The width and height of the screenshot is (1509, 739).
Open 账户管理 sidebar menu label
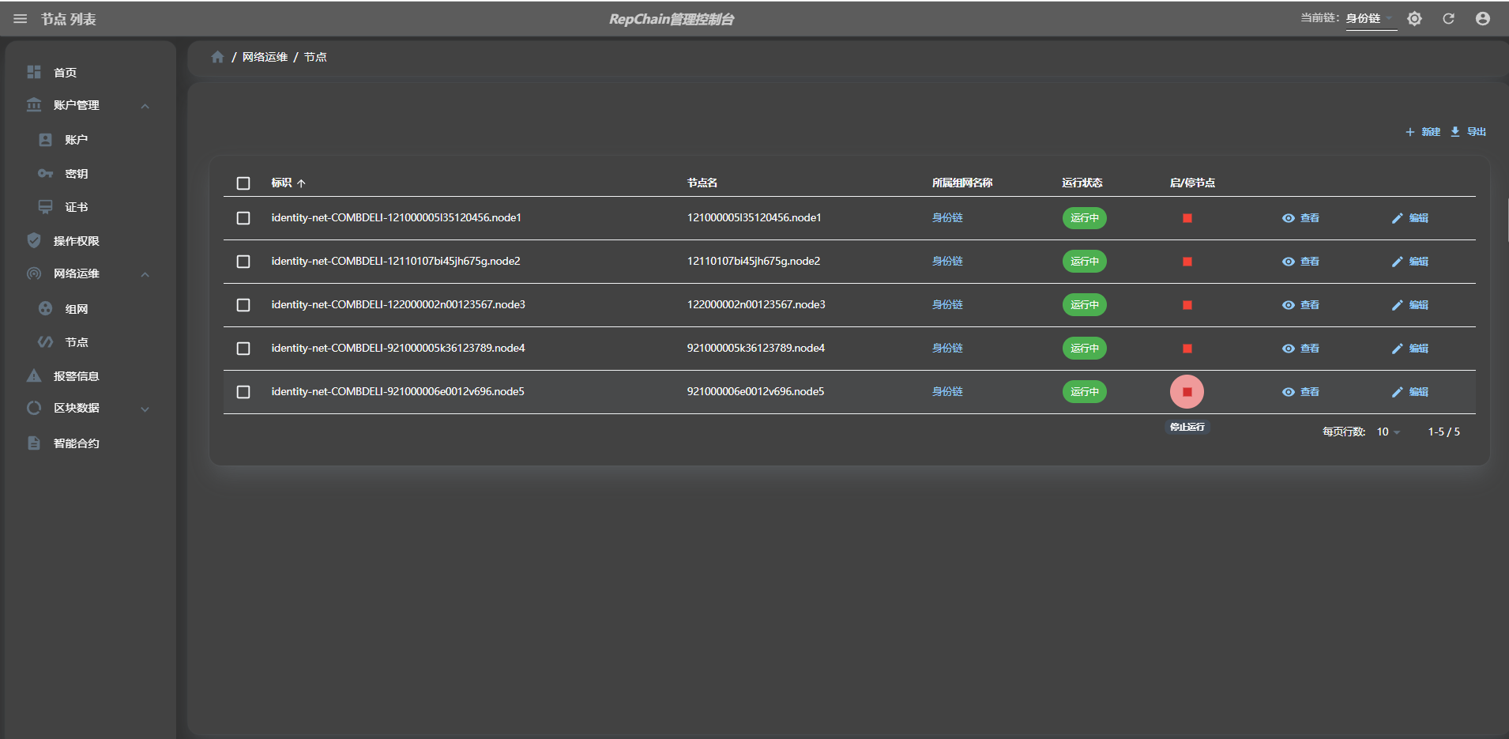pyautogui.click(x=77, y=105)
